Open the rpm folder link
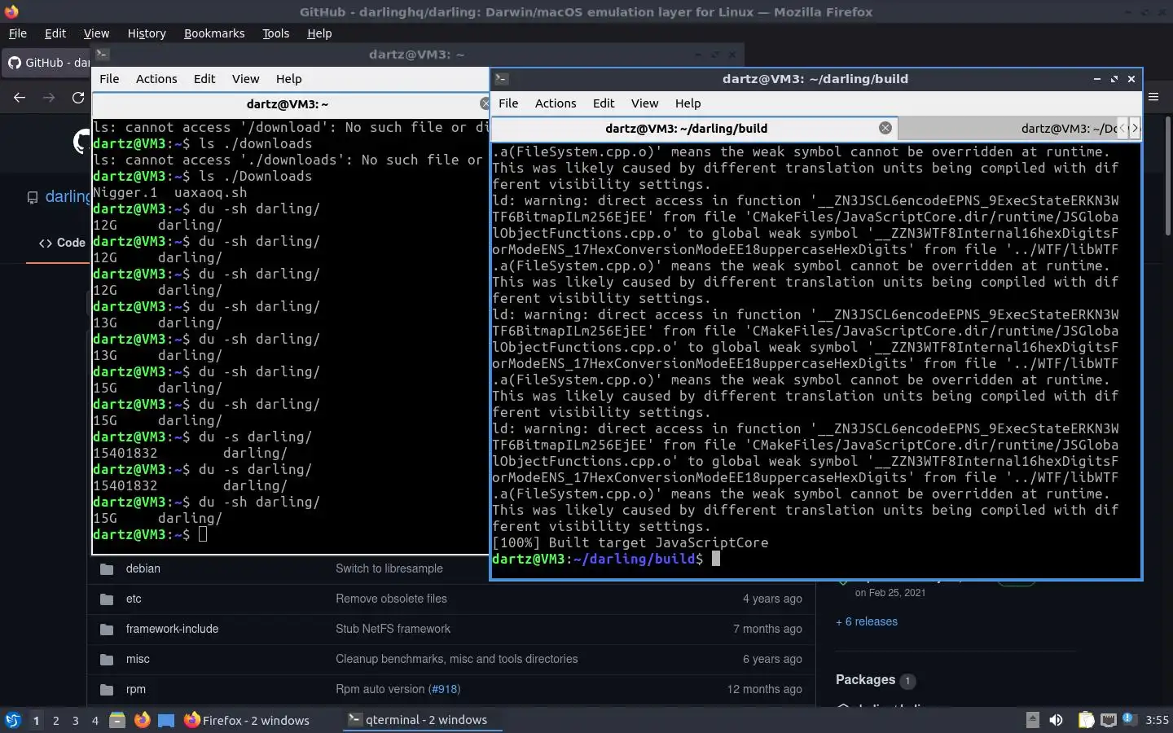This screenshot has height=733, width=1173. (135, 689)
